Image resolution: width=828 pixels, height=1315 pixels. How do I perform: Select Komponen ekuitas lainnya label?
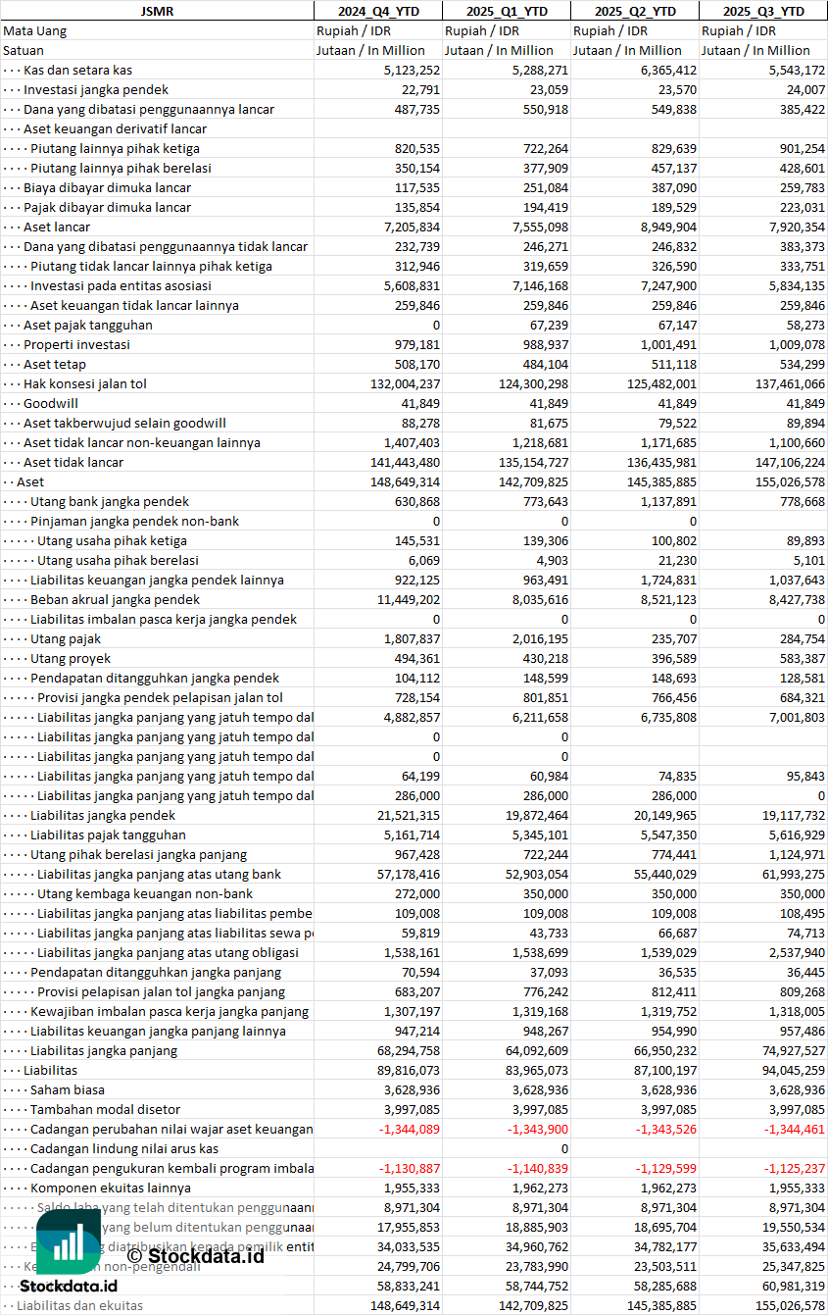pos(109,1188)
